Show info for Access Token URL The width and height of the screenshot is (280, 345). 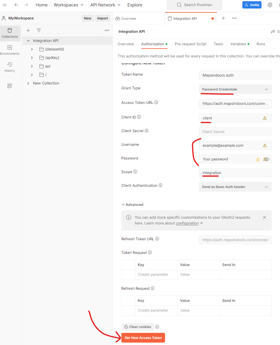pyautogui.click(x=156, y=102)
